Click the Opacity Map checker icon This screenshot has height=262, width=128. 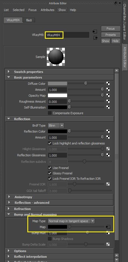click(108, 96)
